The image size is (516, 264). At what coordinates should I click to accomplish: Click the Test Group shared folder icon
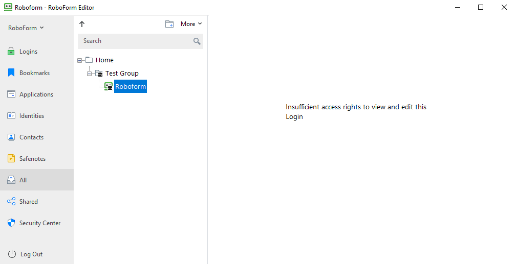tap(99, 73)
